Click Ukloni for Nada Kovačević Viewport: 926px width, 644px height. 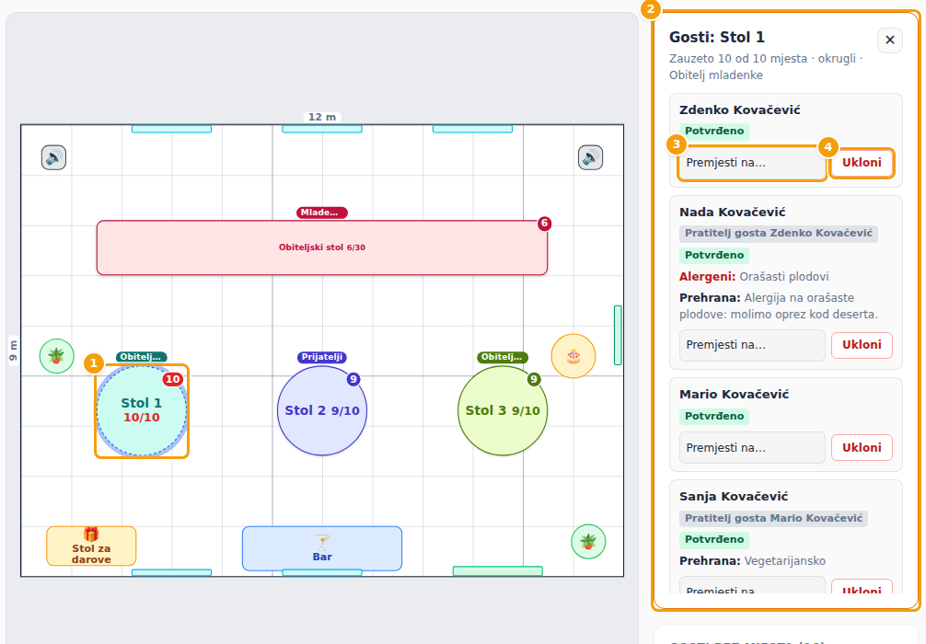click(x=862, y=345)
